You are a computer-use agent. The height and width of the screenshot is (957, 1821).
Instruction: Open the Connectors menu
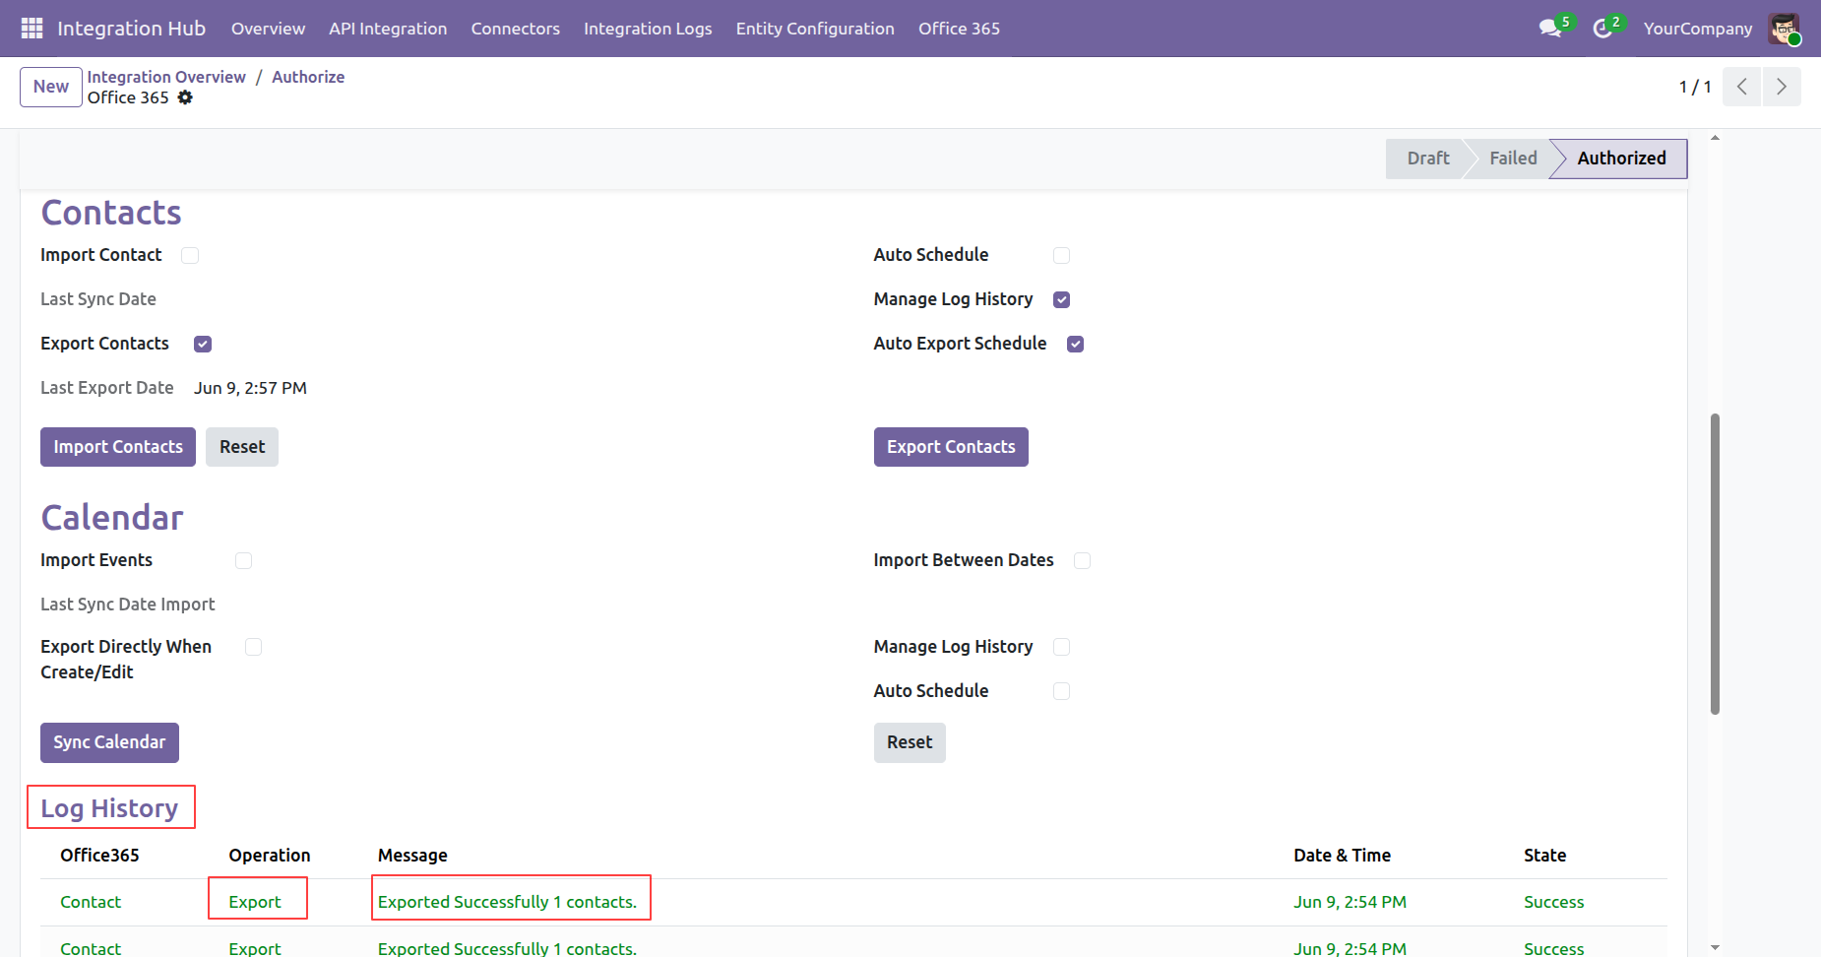tap(515, 29)
